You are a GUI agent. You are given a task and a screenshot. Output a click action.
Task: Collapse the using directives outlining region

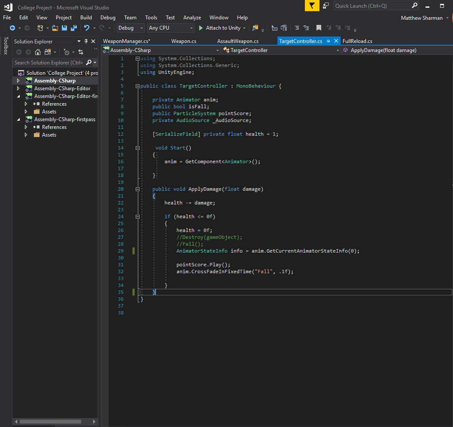tap(137, 58)
